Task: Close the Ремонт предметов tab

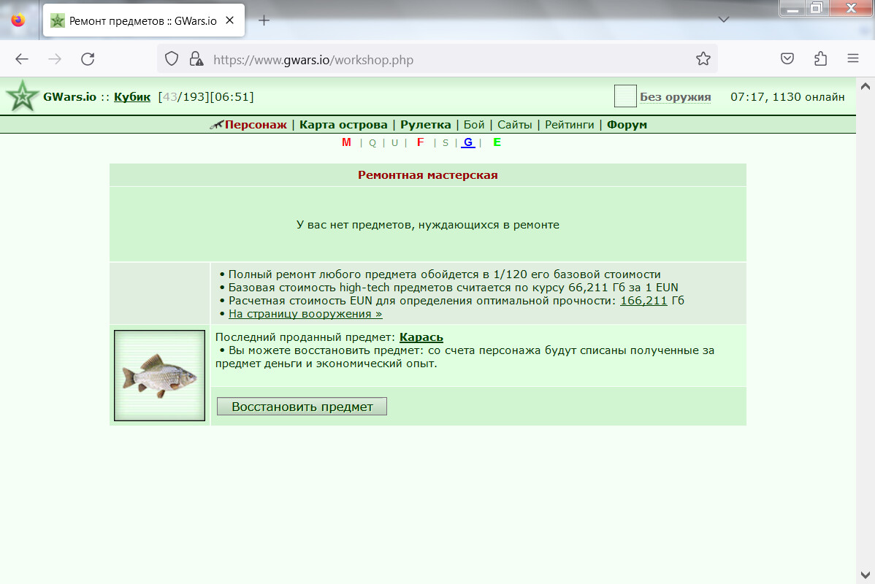Action: coord(229,20)
